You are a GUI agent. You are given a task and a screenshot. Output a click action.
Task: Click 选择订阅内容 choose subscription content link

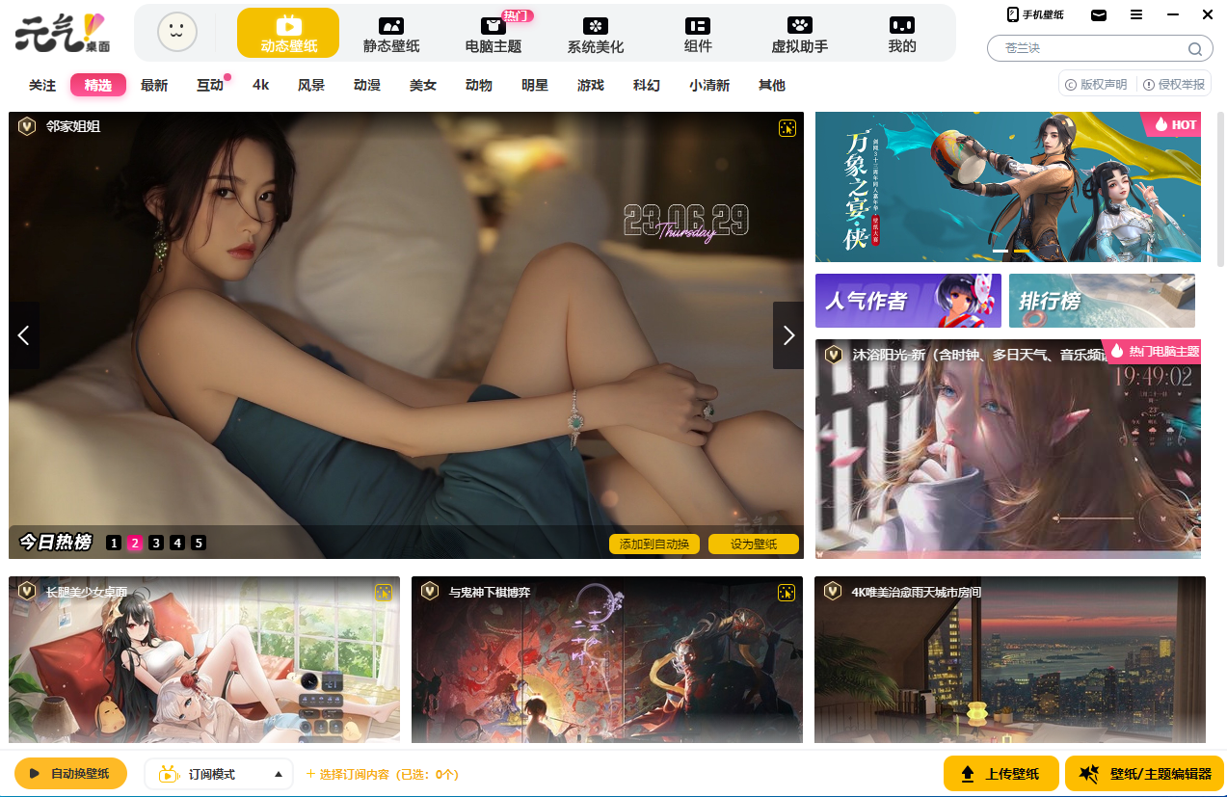(x=382, y=774)
